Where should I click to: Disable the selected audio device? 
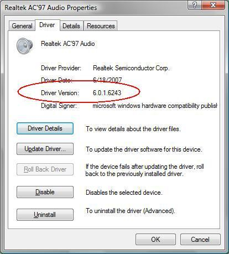pos(45,192)
